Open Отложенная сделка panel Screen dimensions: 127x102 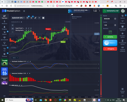(122, 42)
